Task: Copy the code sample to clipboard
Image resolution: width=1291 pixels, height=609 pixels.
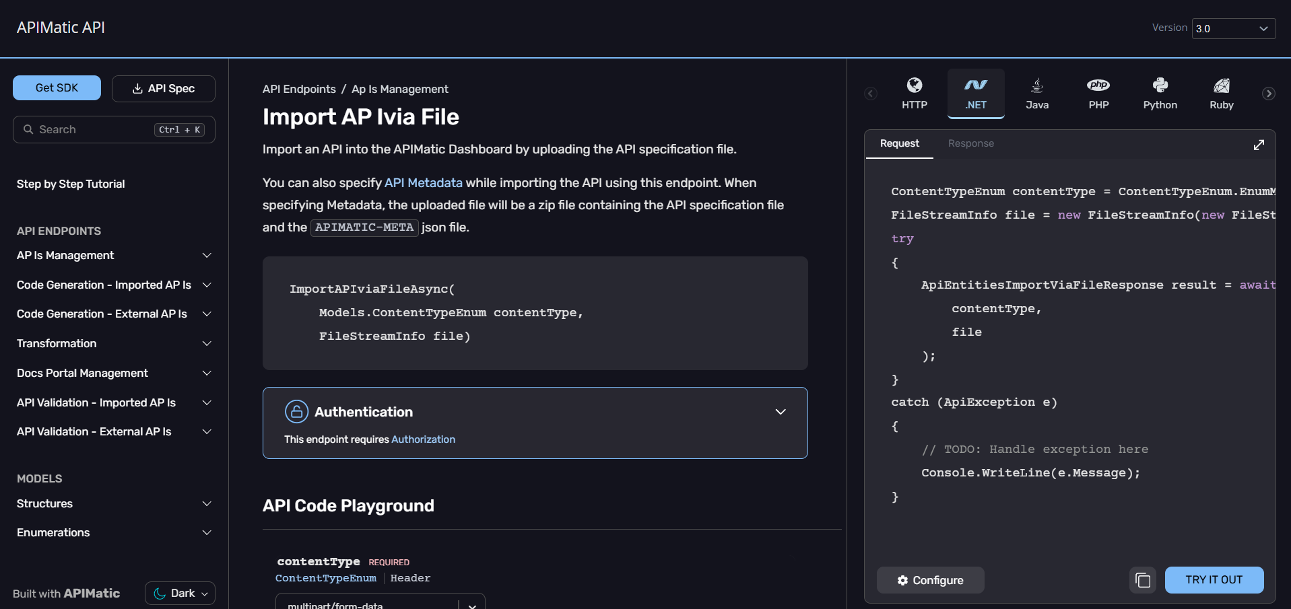Action: 1143,580
